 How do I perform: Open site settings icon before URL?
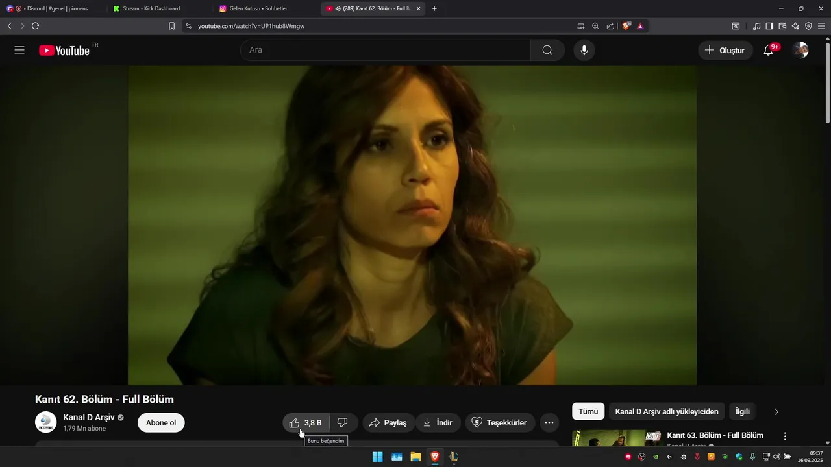(188, 26)
